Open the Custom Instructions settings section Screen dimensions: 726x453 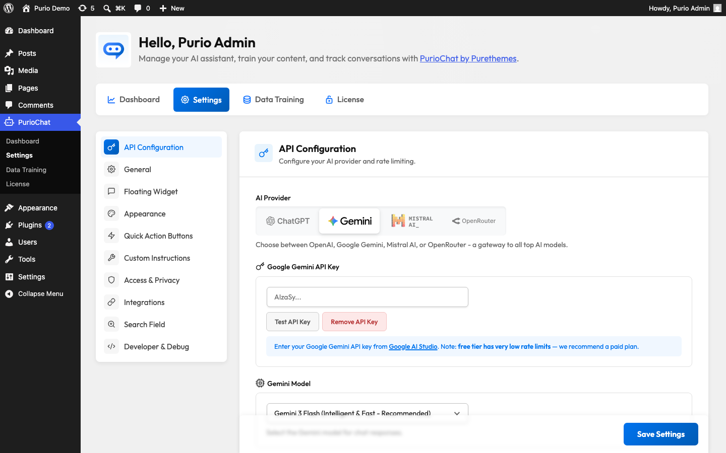coord(161,258)
